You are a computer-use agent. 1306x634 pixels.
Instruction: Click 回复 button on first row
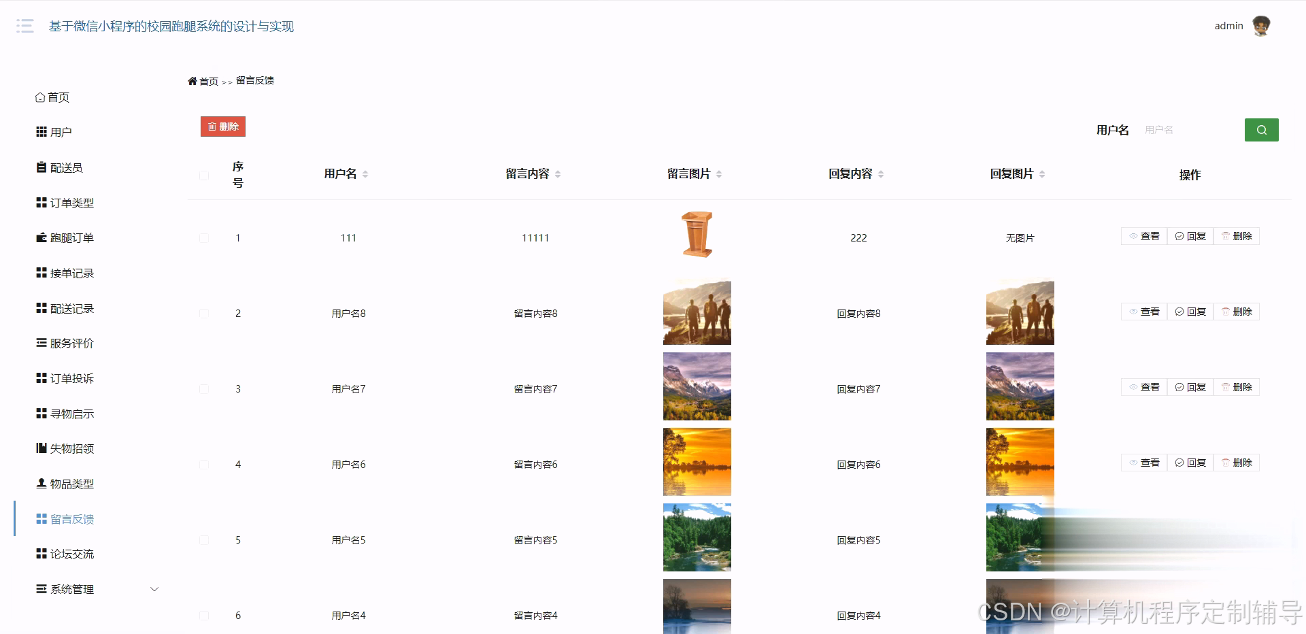[1190, 236]
